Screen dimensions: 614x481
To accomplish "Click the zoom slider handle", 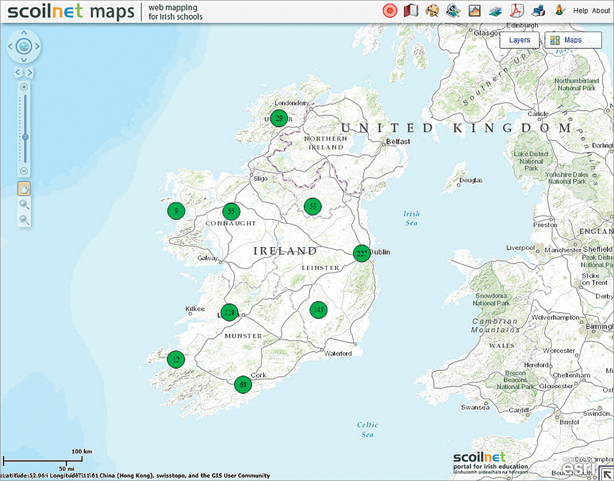I will [x=25, y=137].
